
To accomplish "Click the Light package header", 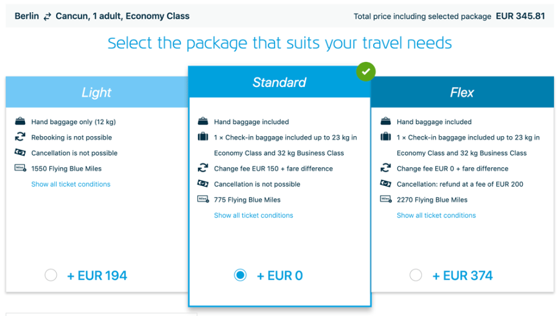I will point(97,92).
